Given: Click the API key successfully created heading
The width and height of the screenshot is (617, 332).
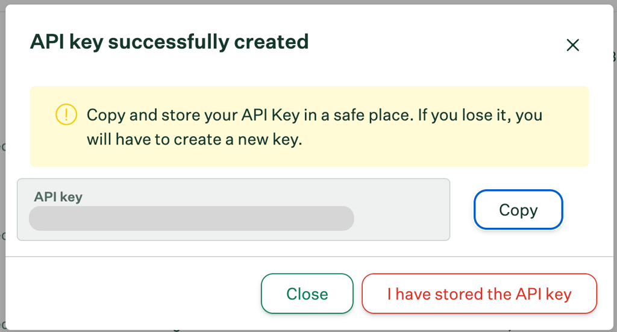Looking at the screenshot, I should click(169, 42).
